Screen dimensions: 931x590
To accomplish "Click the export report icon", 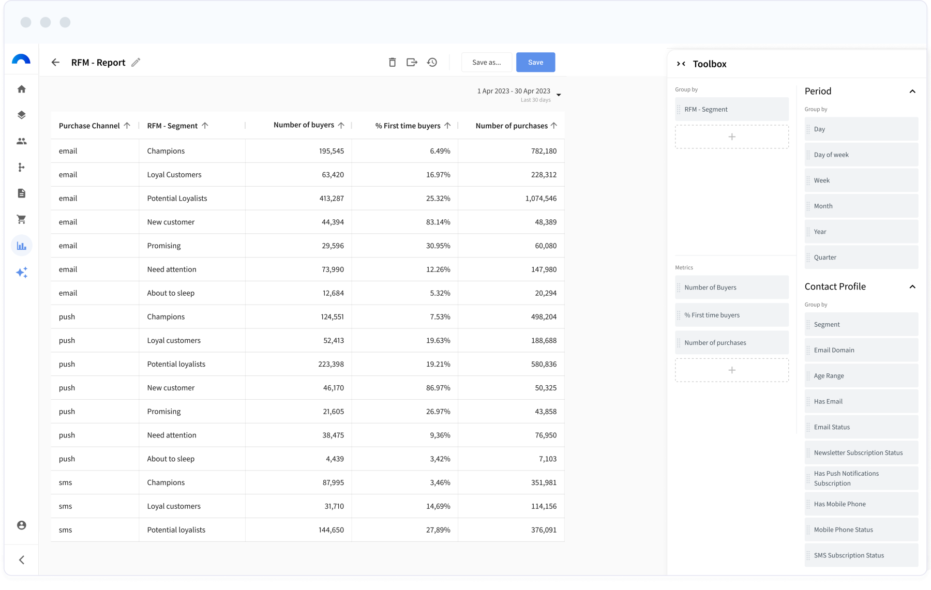I will pyautogui.click(x=412, y=63).
